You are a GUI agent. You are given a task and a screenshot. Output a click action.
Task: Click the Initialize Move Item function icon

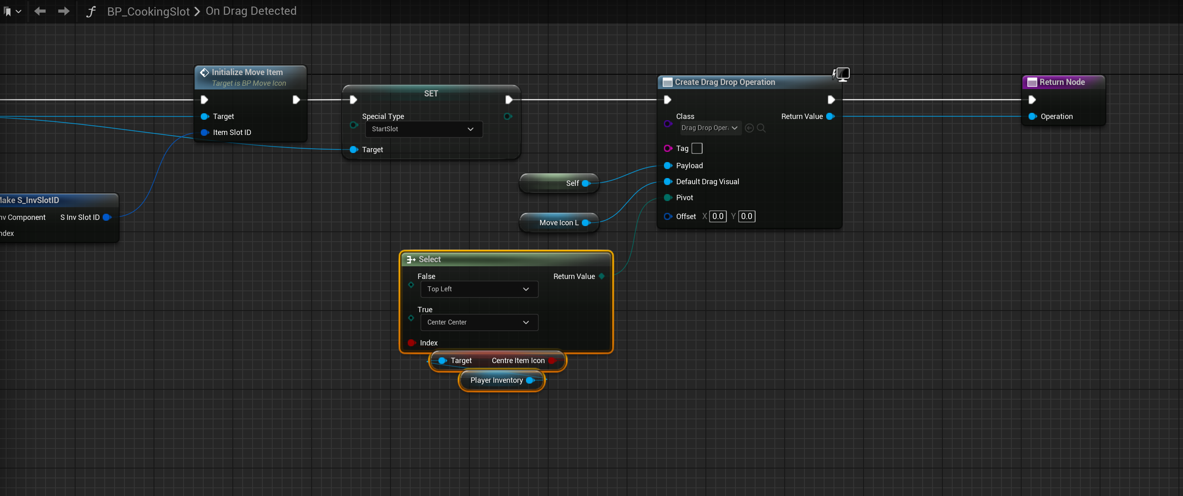(x=204, y=72)
